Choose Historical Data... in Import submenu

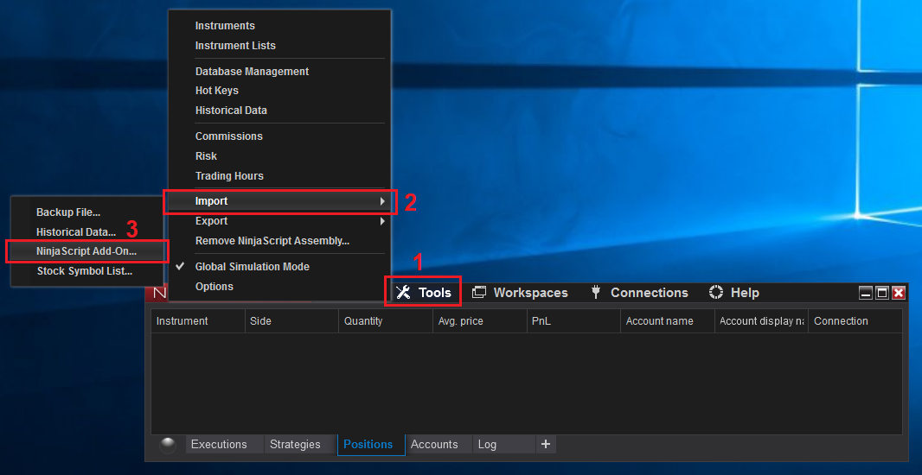point(76,232)
